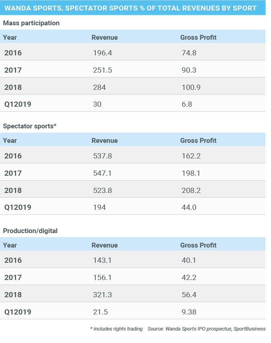
Task: Click Gross Profit header in Spectator sports table
Action: point(198,140)
